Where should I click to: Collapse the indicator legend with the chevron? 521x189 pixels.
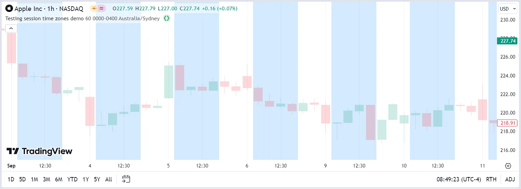click(11, 29)
